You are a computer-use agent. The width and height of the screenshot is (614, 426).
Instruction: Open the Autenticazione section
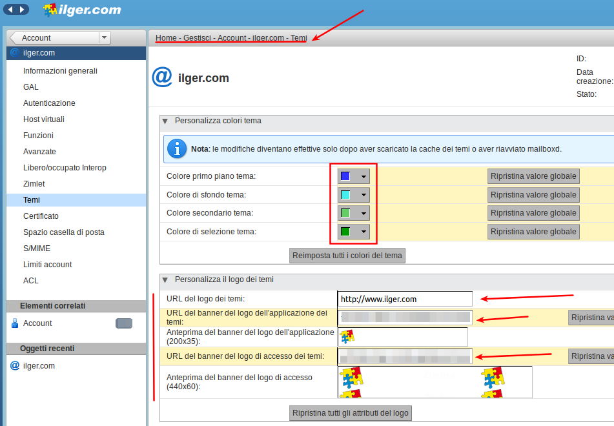[49, 103]
